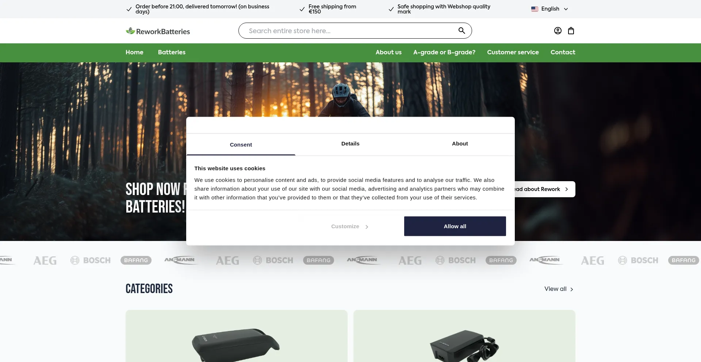
Task: Focus the store search input field
Action: coord(350,31)
